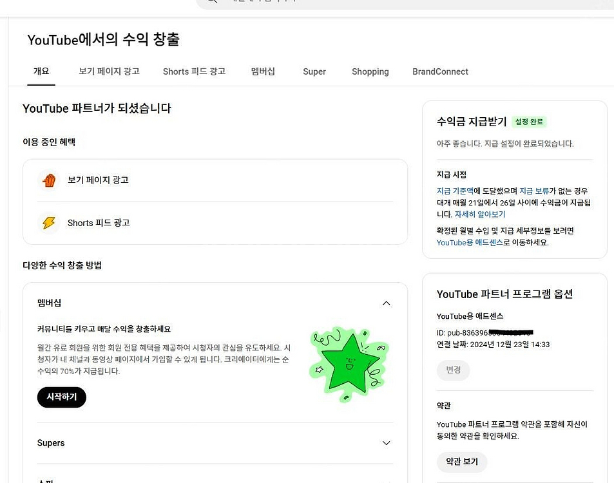Open the Shopping tab

(370, 71)
